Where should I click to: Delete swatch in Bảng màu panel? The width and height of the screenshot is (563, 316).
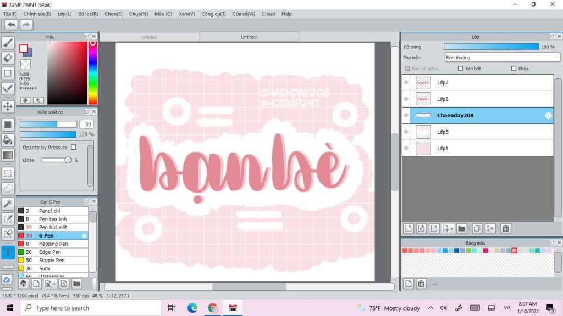[421, 284]
